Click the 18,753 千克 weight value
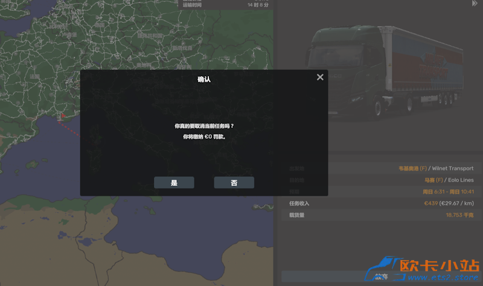Image resolution: width=483 pixels, height=286 pixels. (459, 215)
